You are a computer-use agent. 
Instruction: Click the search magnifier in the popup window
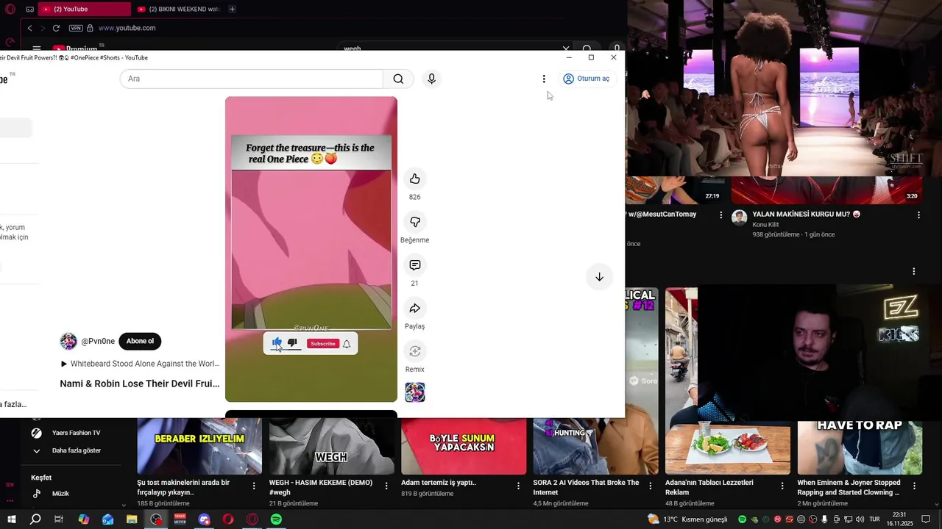(x=398, y=79)
